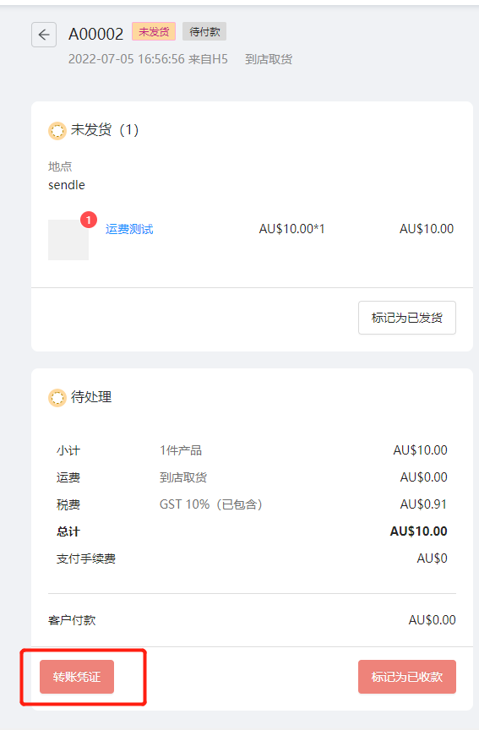Screen dimensions: 479x730
Task: Click the GST 10% tax description
Action: pos(211,504)
